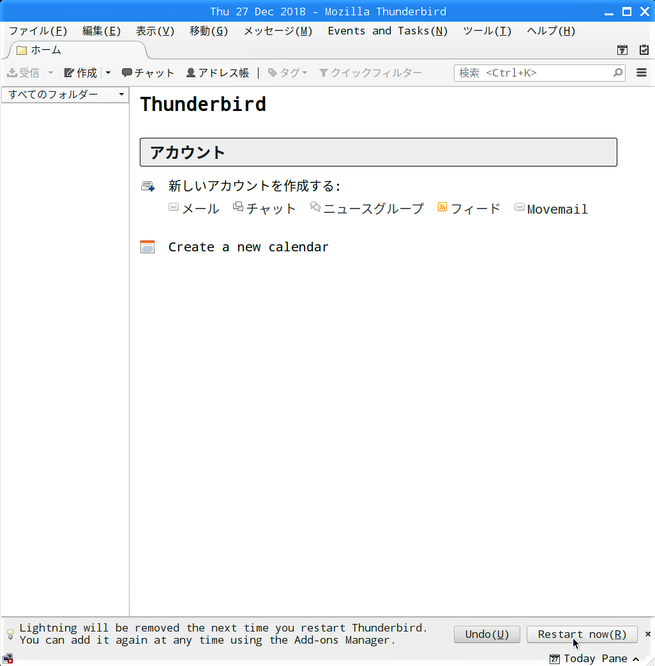Screen dimensions: 655x666
Task: Toggle the クイックフィルター quick filter
Action: tap(370, 73)
